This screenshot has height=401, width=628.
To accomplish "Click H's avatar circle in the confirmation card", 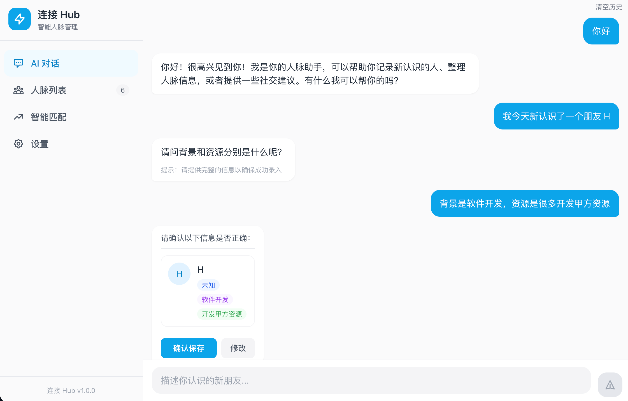I will click(x=179, y=273).
